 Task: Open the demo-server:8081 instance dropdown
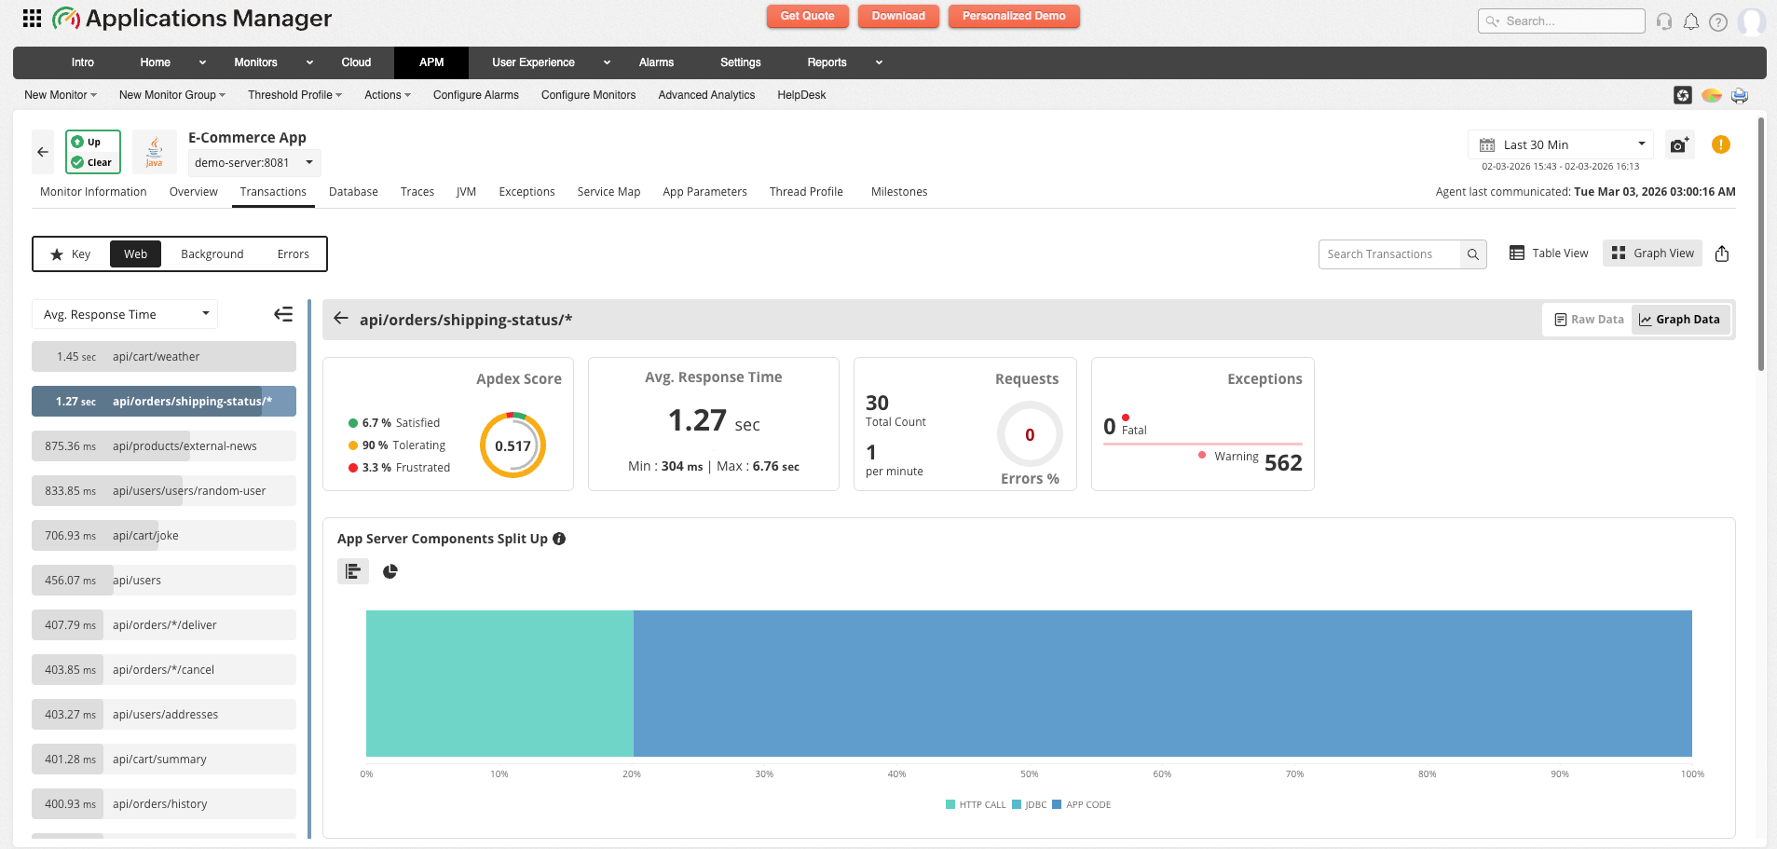(254, 162)
